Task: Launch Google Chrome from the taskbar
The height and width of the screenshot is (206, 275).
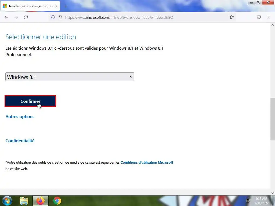Action: (x=57, y=201)
